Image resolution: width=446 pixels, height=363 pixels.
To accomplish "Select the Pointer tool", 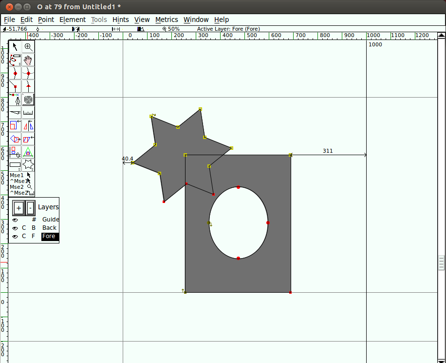I will [x=15, y=47].
